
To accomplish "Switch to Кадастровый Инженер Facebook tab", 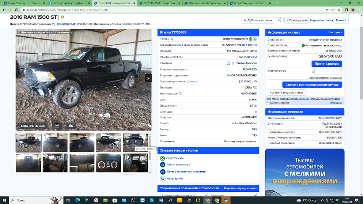I will tap(69, 3).
